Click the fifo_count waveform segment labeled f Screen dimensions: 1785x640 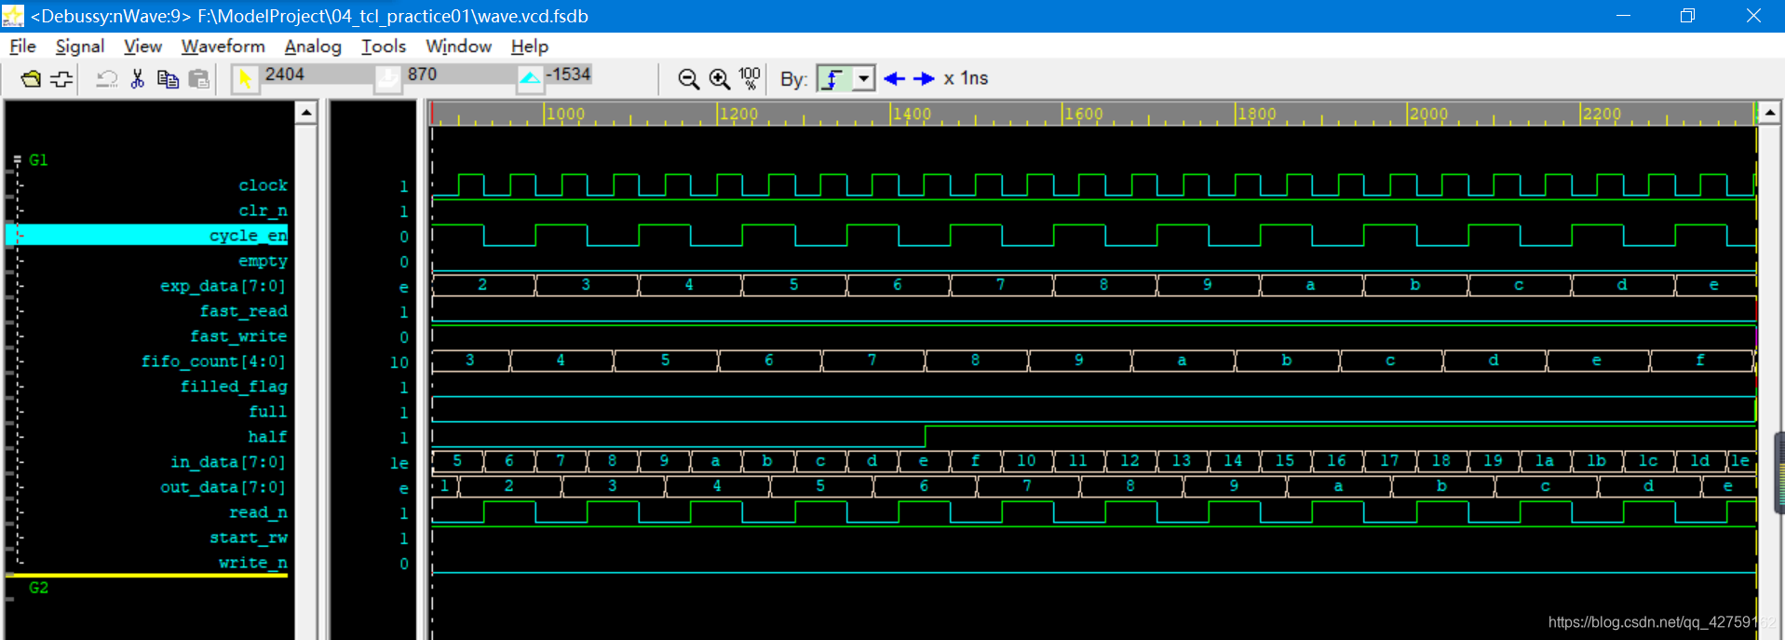pos(1700,360)
